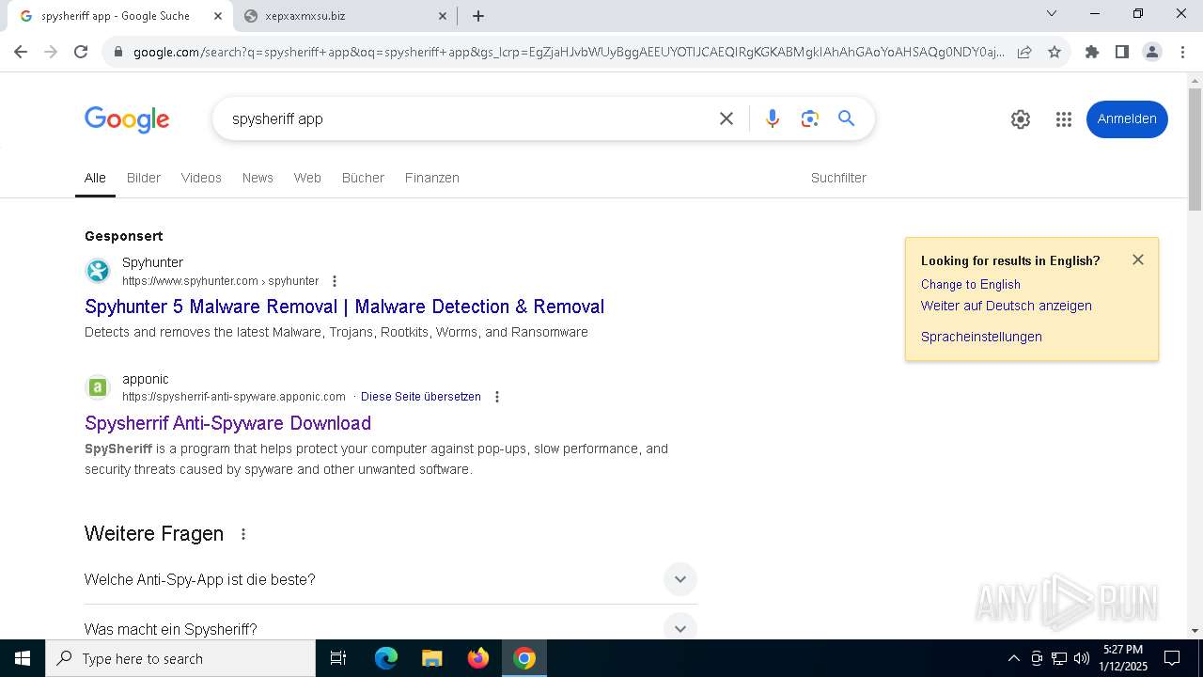Select the Alle results tab
Screen dimensions: 1203x677
click(x=95, y=178)
